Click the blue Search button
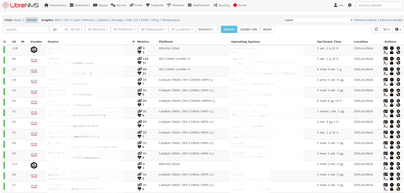The width and height of the screenshot is (404, 193). click(229, 29)
